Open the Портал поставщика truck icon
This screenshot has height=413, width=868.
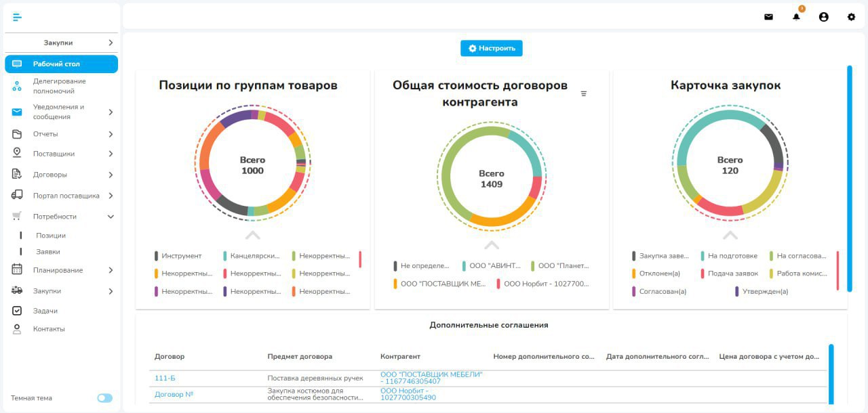(16, 195)
